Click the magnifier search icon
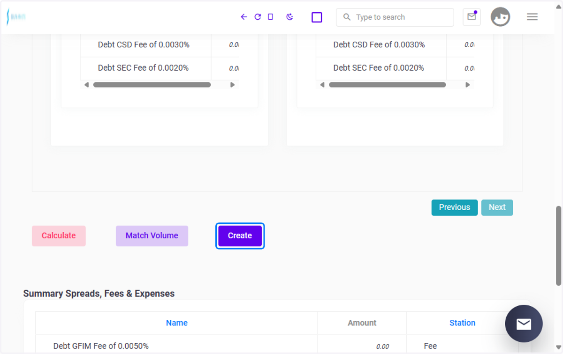Image resolution: width=563 pixels, height=354 pixels. pos(347,17)
